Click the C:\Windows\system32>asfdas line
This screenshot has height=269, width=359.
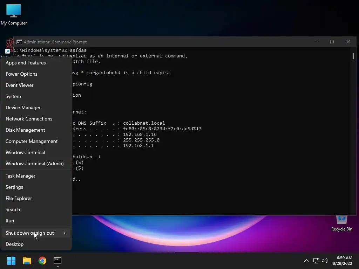click(50, 50)
